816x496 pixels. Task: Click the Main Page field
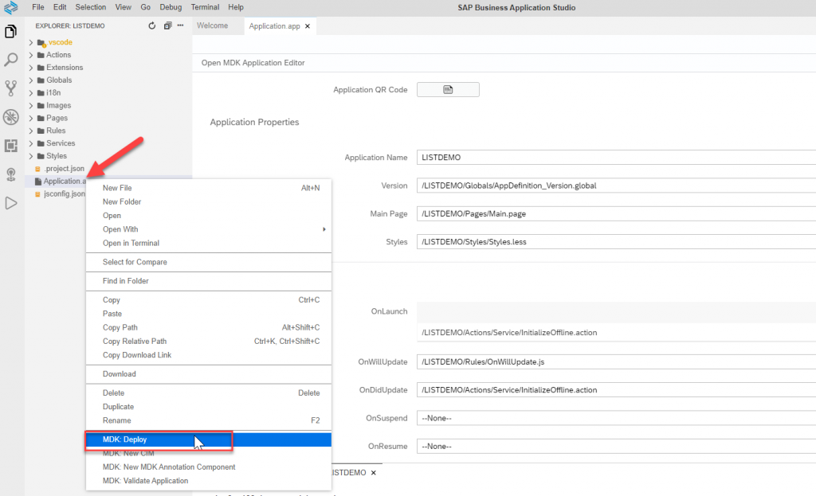616,213
